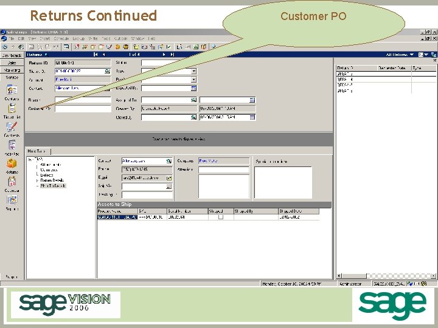Open the Contracts sidebar icon
The height and width of the screenshot is (328, 438).
coord(12,126)
